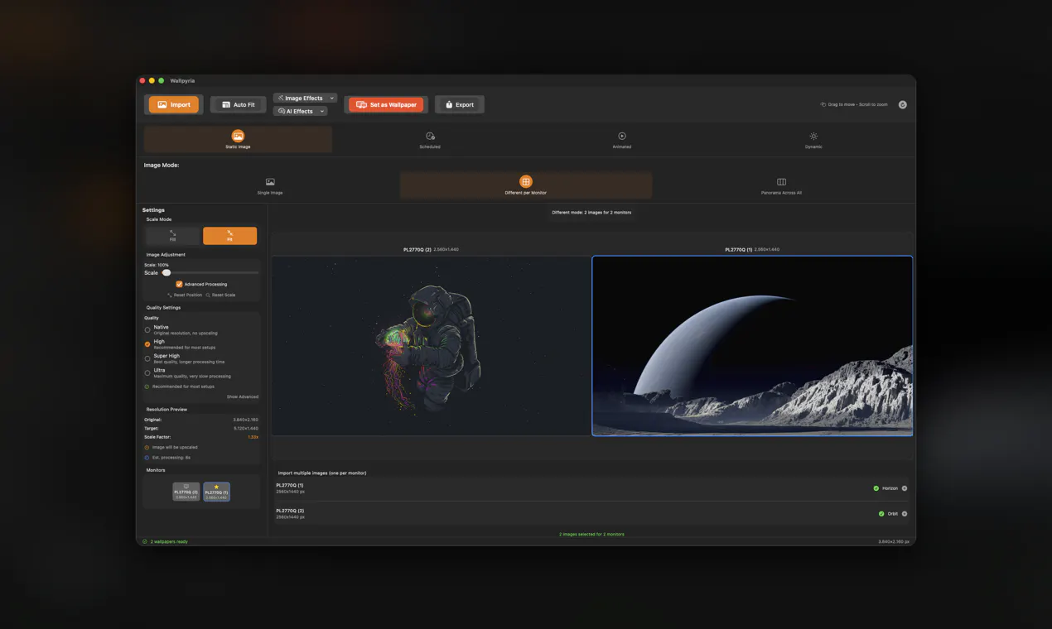
Task: Click the Single Image photo icon
Action: 270,182
